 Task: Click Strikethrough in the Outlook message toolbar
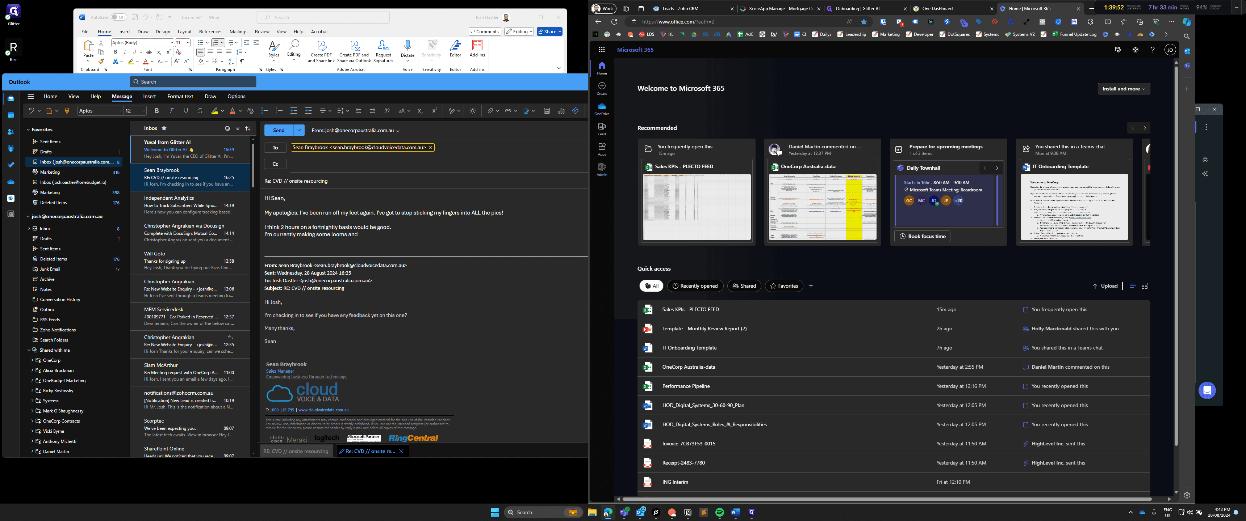coord(200,111)
